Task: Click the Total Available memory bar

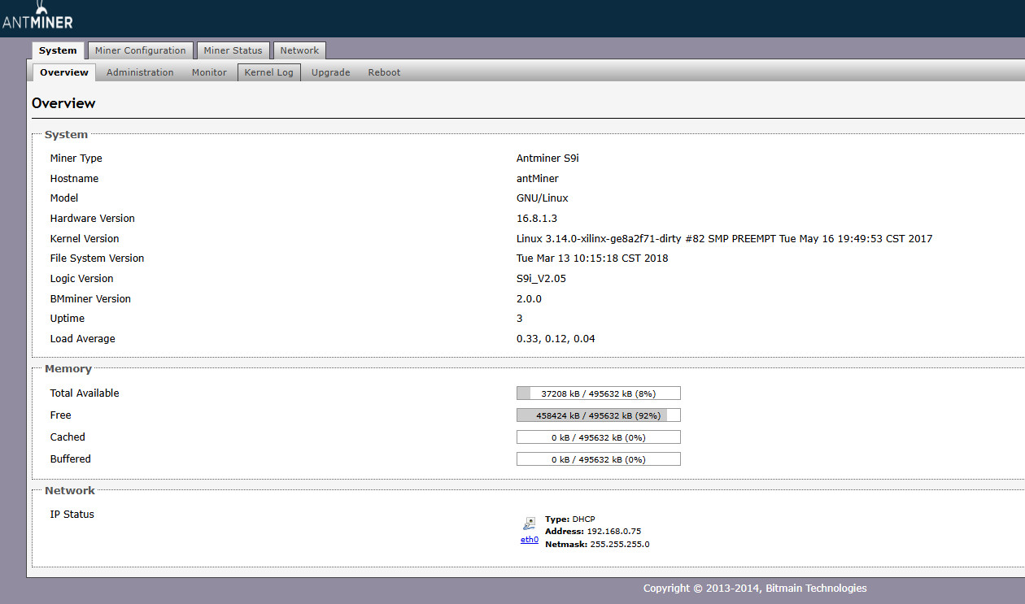Action: point(599,393)
